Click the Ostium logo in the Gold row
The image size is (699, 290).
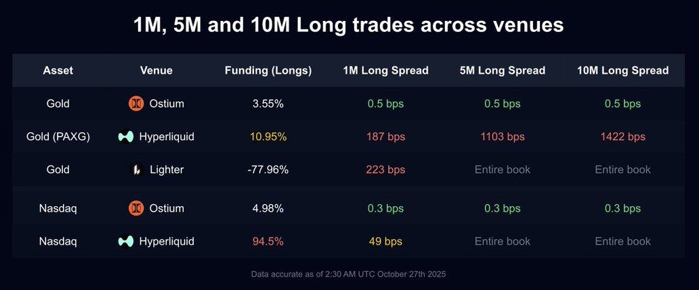(136, 104)
